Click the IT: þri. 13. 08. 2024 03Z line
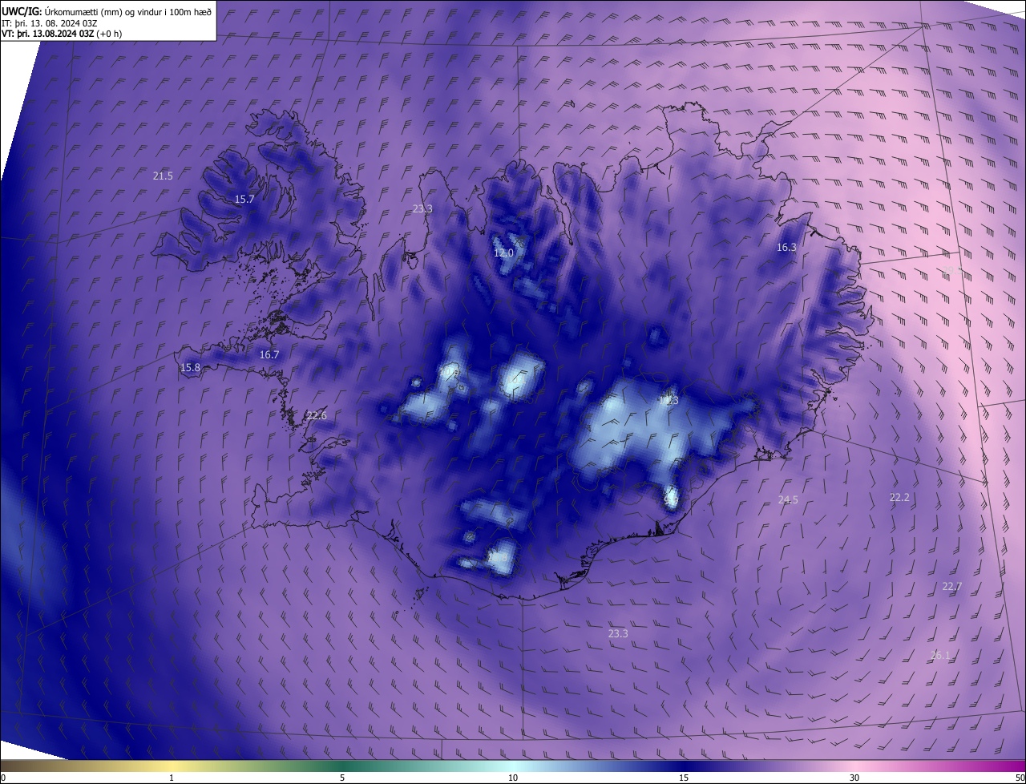This screenshot has height=784, width=1026. point(50,22)
